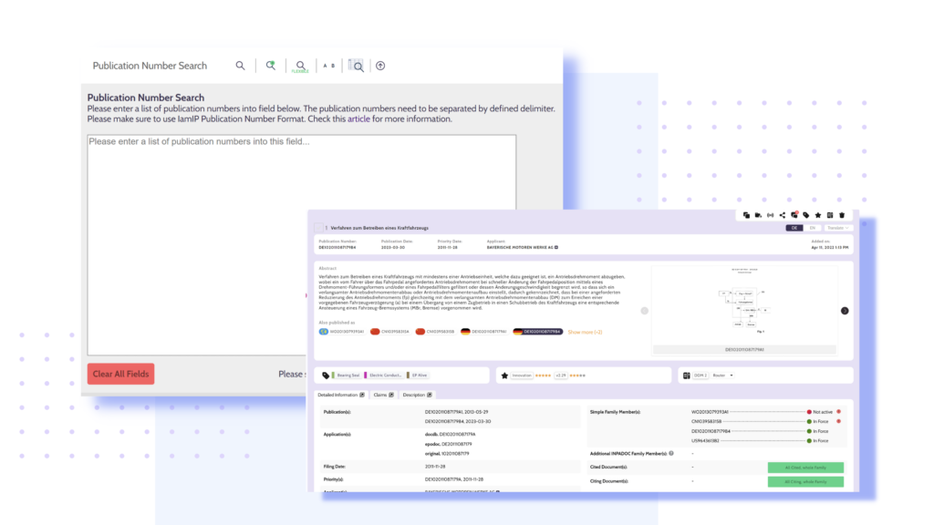934x525 pixels.
Task: Select the table search icon in toolbar
Action: click(x=356, y=66)
